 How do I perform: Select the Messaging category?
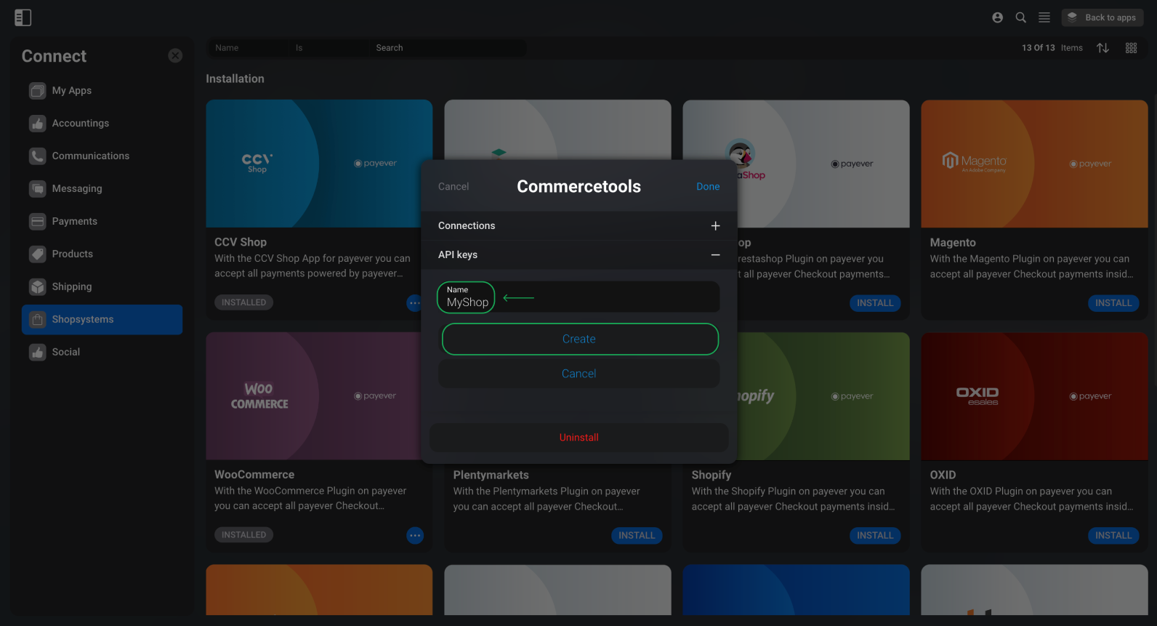click(x=102, y=189)
